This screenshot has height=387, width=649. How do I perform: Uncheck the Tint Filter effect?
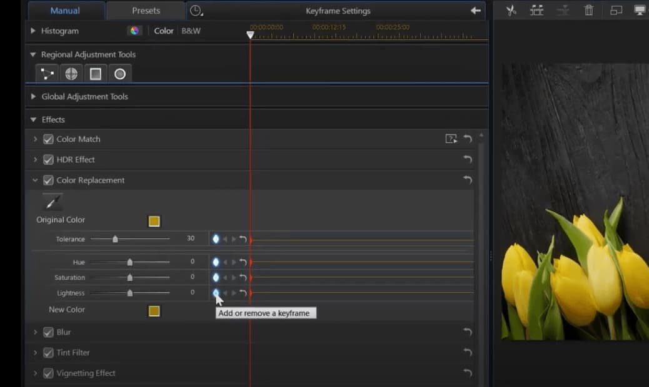[x=48, y=353]
